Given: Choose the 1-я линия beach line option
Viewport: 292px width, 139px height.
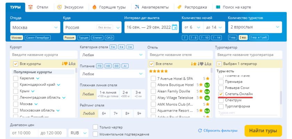Looking at the screenshot, I should (108, 94).
